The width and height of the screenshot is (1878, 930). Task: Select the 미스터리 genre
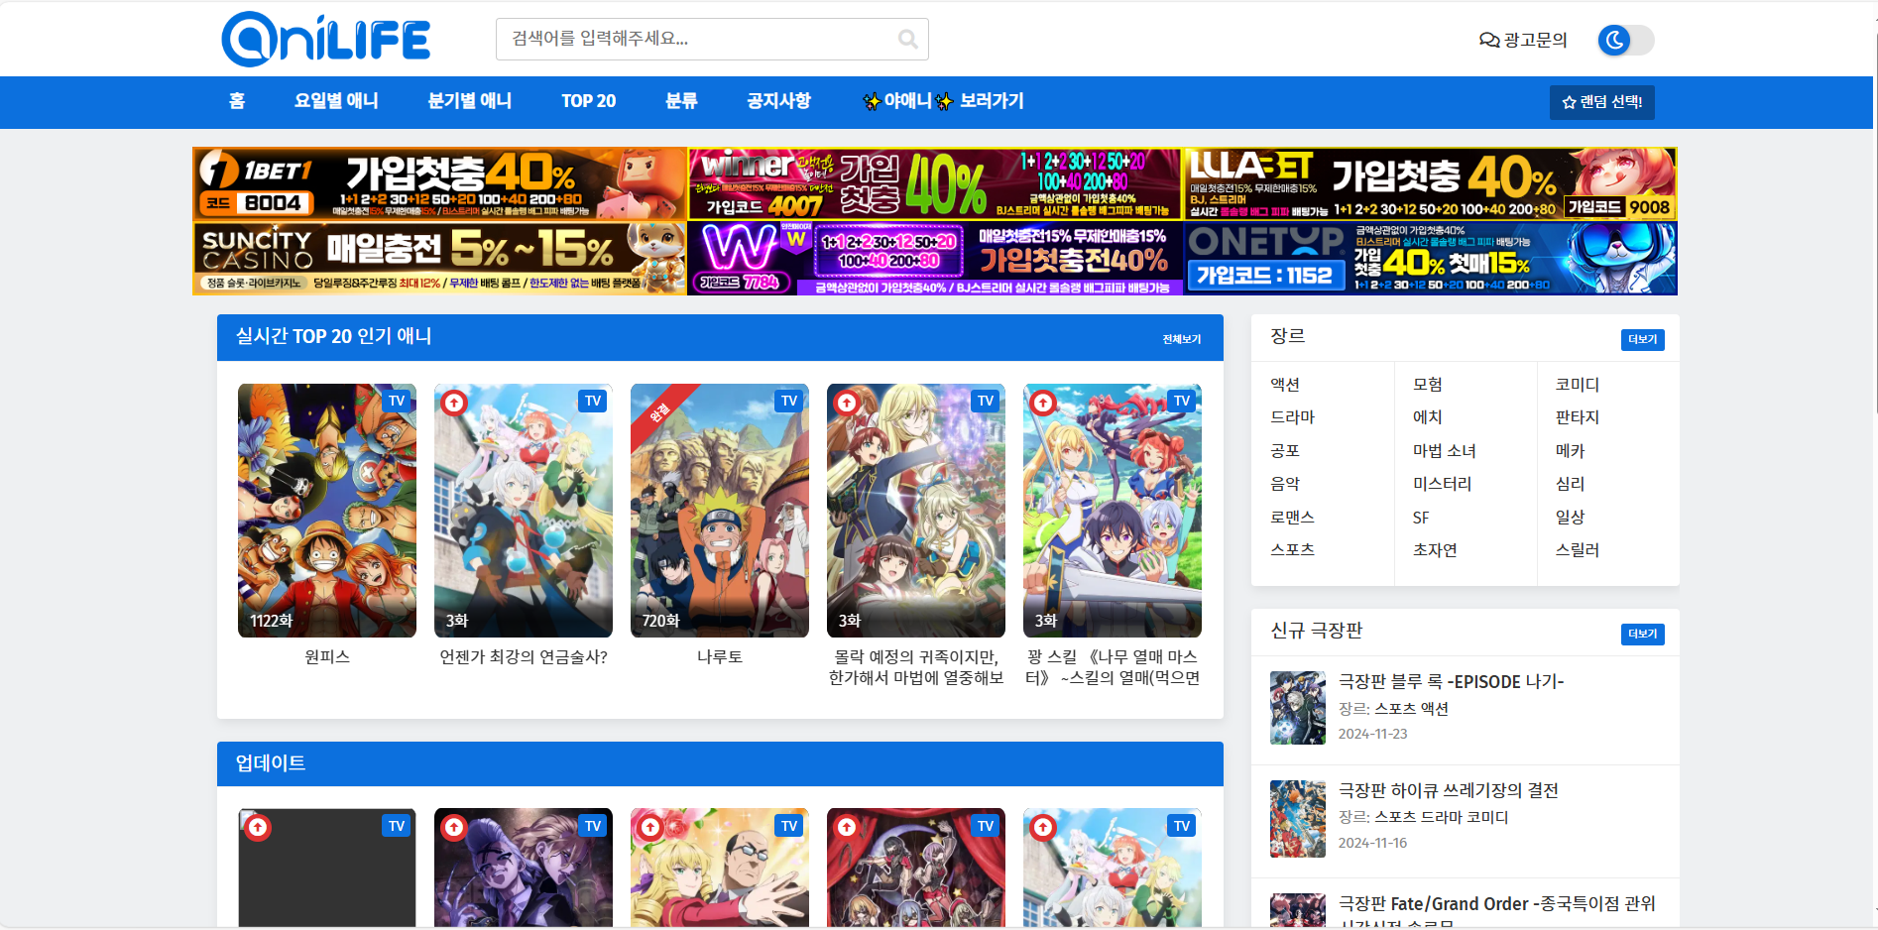(x=1443, y=484)
